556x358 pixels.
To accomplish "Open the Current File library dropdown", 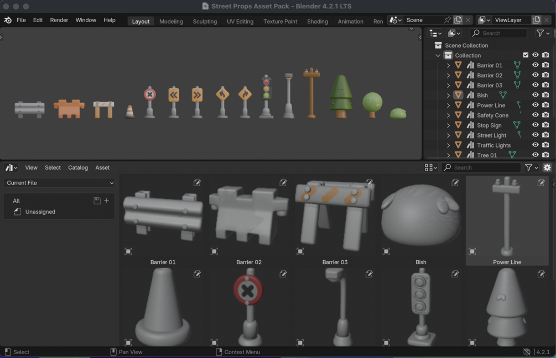I will [59, 183].
